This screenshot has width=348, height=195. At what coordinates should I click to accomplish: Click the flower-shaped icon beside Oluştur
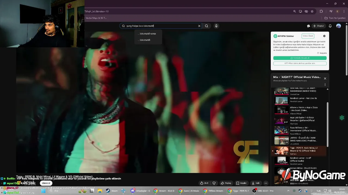tap(308, 26)
